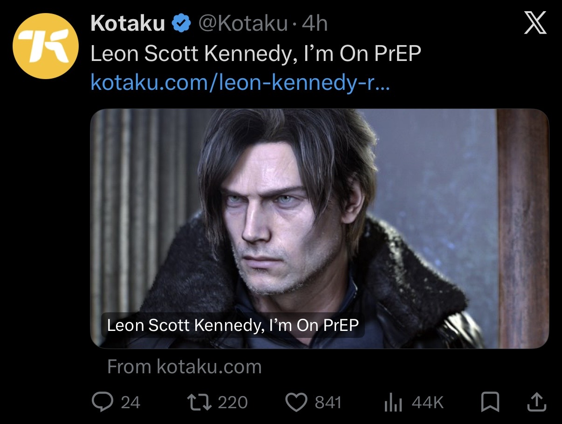Screen dimensions: 562x424
Task: Like the post with the heart icon
Action: coord(296,403)
